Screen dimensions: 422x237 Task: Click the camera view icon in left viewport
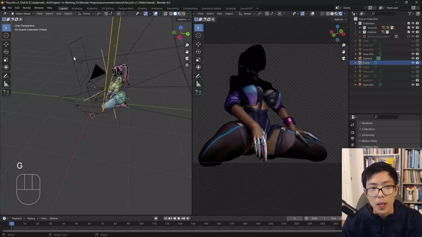pyautogui.click(x=187, y=59)
